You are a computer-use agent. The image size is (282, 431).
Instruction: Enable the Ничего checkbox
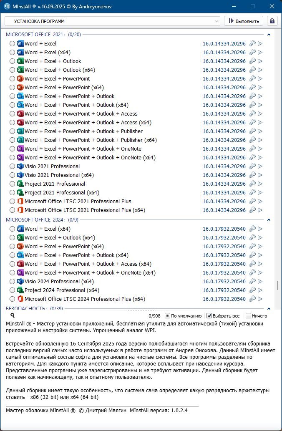249,316
